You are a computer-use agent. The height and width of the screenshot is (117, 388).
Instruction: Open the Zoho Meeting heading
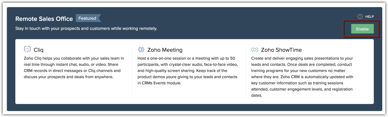165,50
